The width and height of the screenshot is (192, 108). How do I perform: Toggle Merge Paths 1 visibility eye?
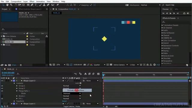click(x=2, y=91)
